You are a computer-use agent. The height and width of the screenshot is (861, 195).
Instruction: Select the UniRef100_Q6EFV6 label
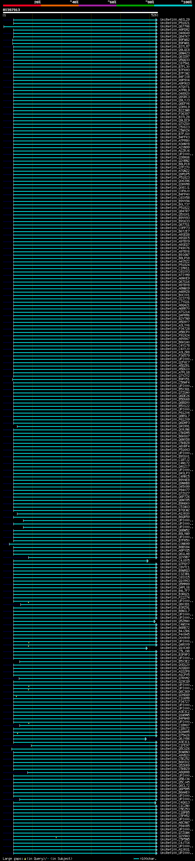(x=175, y=104)
